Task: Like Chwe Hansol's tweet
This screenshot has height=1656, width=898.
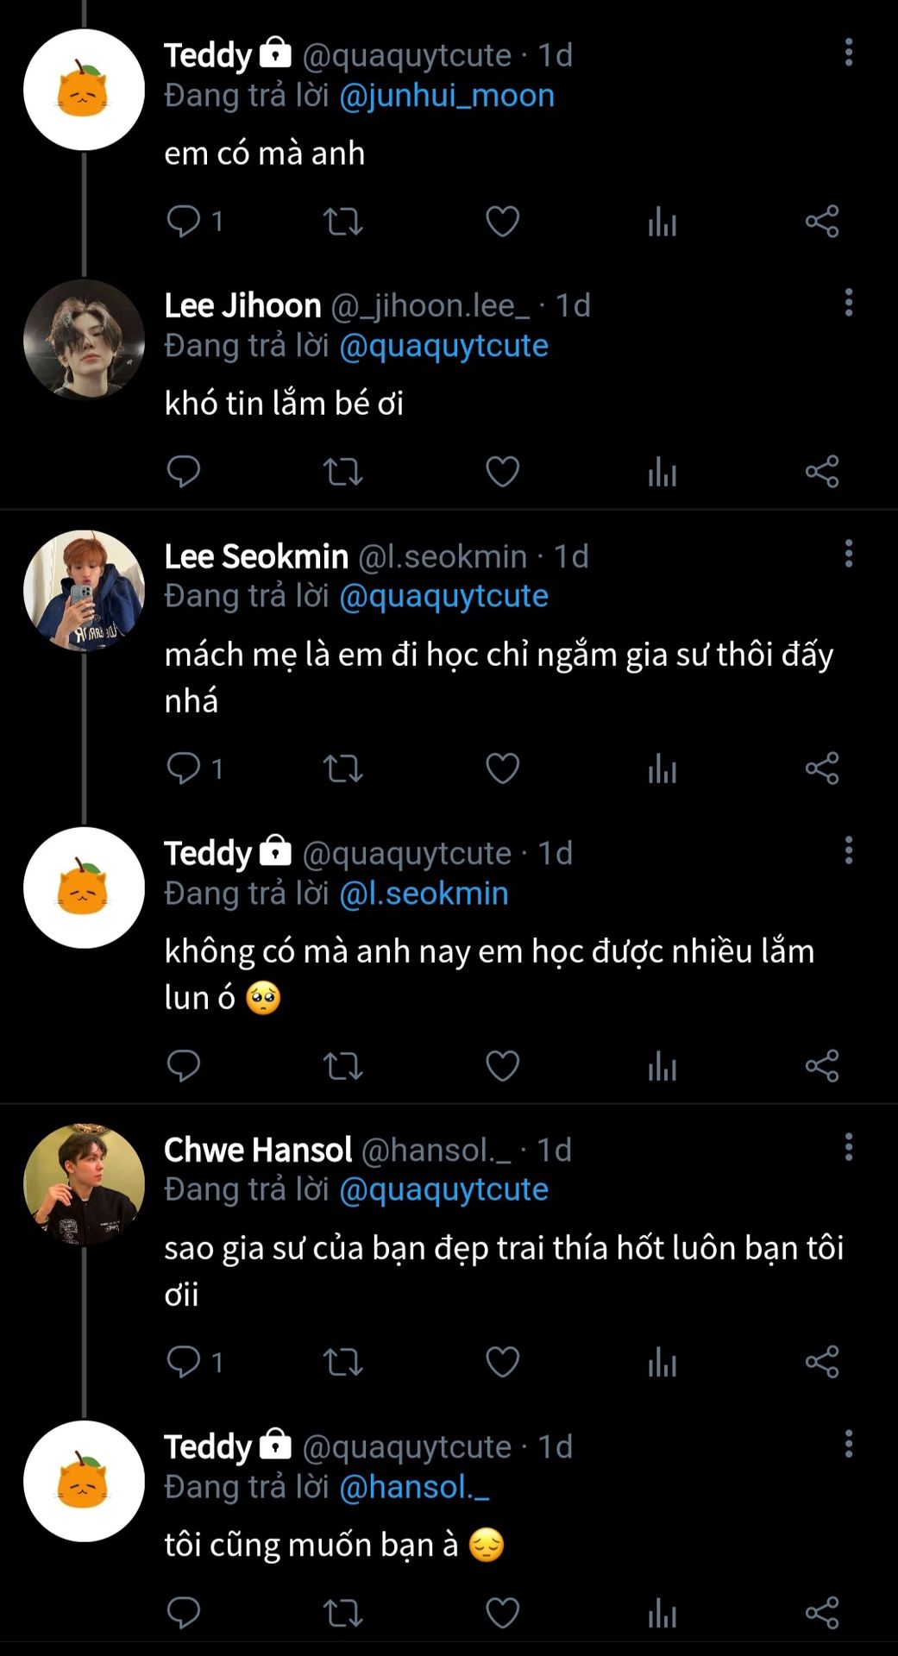Action: click(x=502, y=1363)
